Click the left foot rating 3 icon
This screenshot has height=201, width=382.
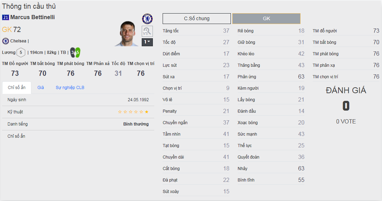pyautogui.click(x=73, y=53)
